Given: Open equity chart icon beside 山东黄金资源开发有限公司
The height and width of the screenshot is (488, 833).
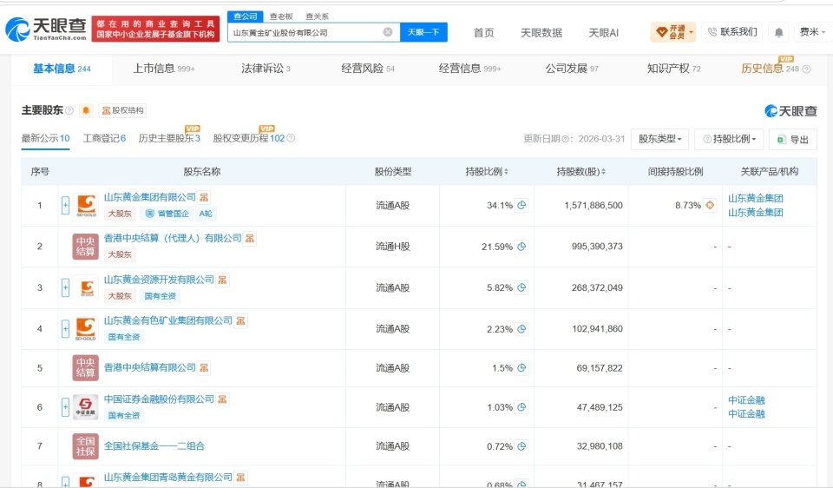Looking at the screenshot, I should tap(222, 280).
